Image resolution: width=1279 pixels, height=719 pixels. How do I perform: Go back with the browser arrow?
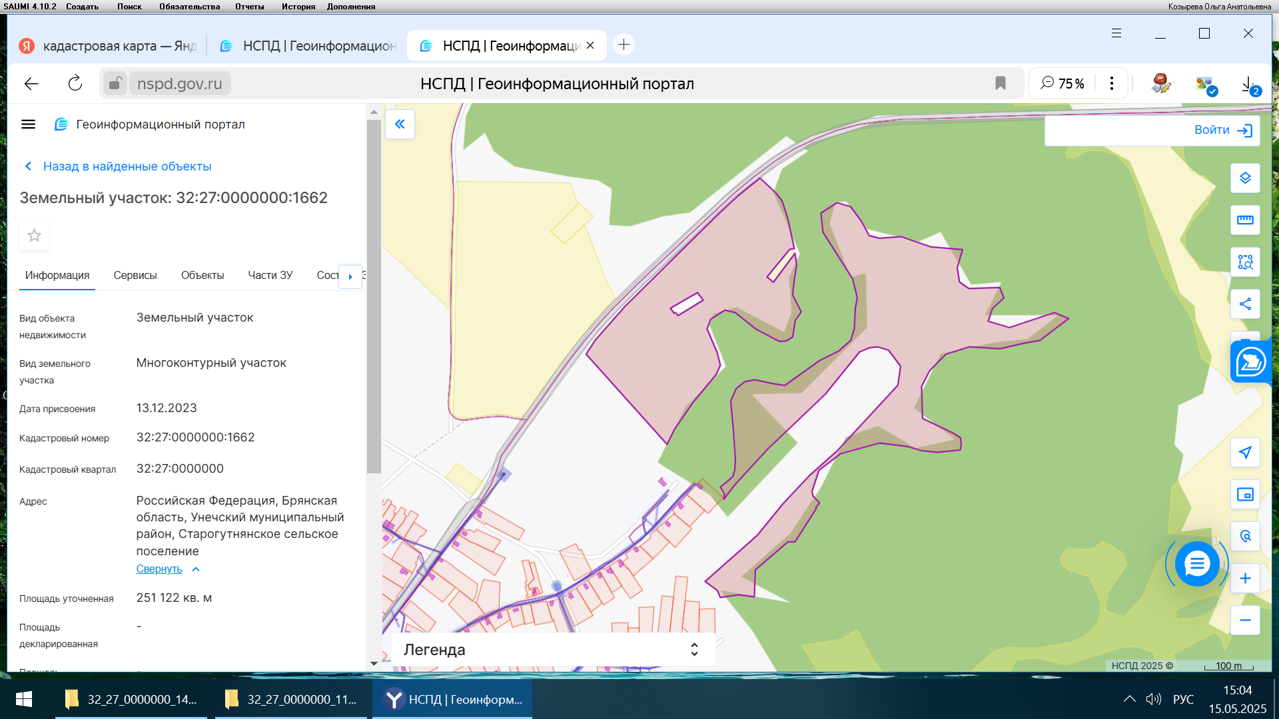(x=31, y=83)
